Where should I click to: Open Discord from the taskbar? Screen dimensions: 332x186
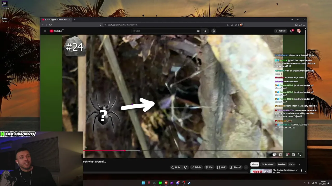(177, 183)
